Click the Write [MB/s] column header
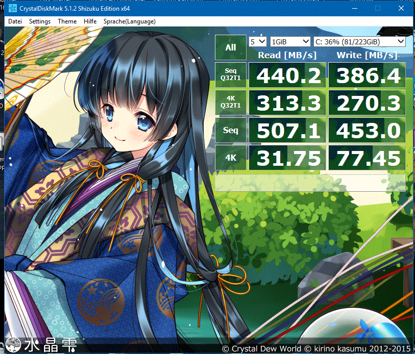The height and width of the screenshot is (354, 415). (367, 55)
